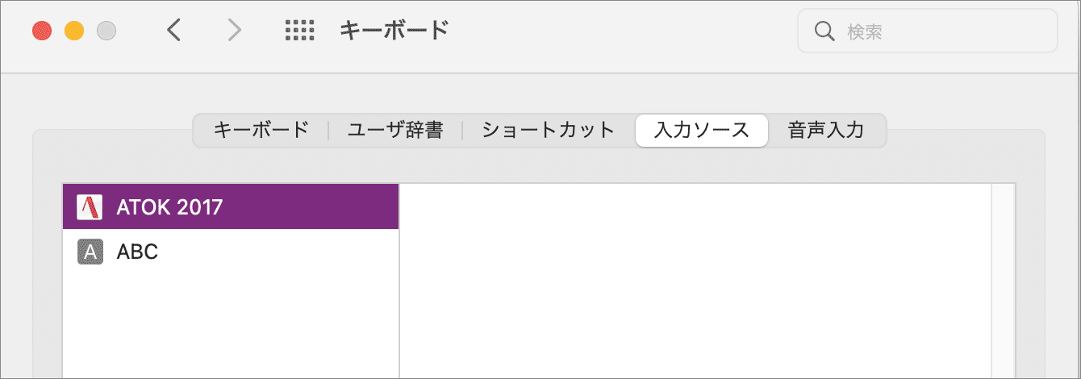This screenshot has height=379, width=1081.
Task: Click the gray disabled zoom button
Action: [106, 31]
